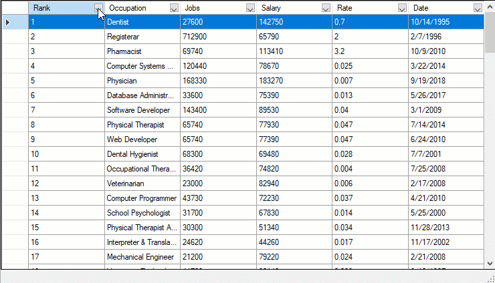Click the Date value '7/14/2014'
The width and height of the screenshot is (495, 283).
[x=446, y=125]
